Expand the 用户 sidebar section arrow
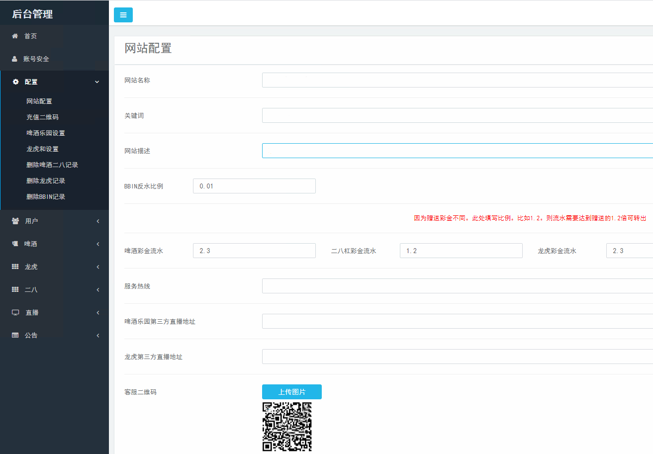 coord(98,221)
